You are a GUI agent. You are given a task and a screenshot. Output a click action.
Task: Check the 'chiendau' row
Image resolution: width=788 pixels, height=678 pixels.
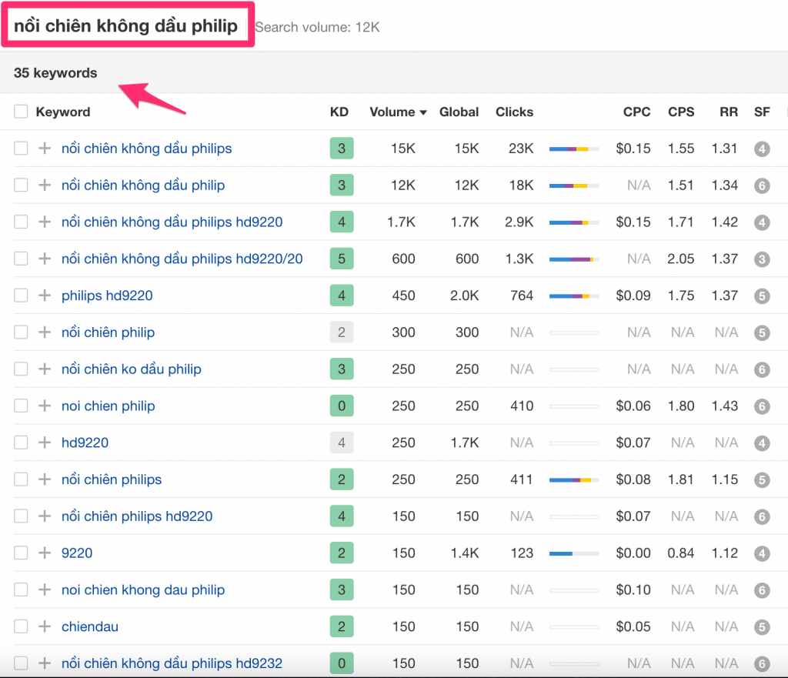[x=21, y=626]
